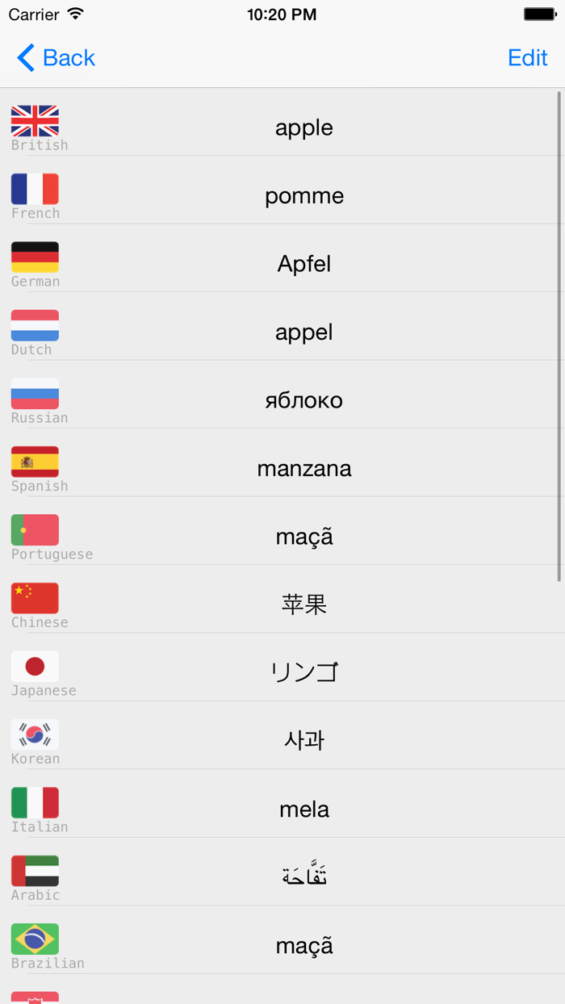Viewport: 565px width, 1004px height.
Task: Tap the French flag icon
Action: coord(34,190)
